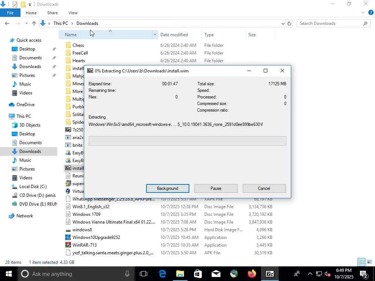Viewport: 375px width, 281px height.
Task: Open the Windows Start menu
Action: (8, 274)
